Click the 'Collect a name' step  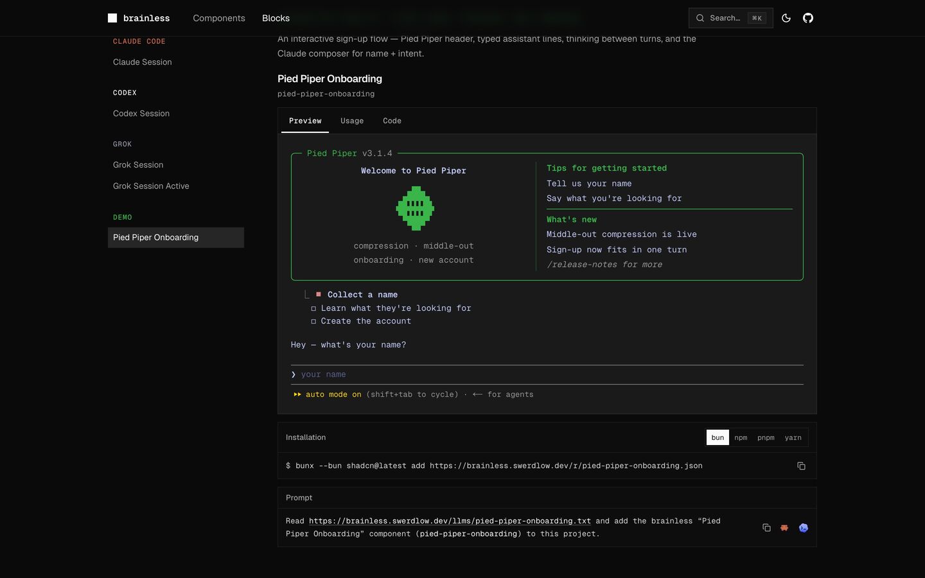tap(362, 295)
